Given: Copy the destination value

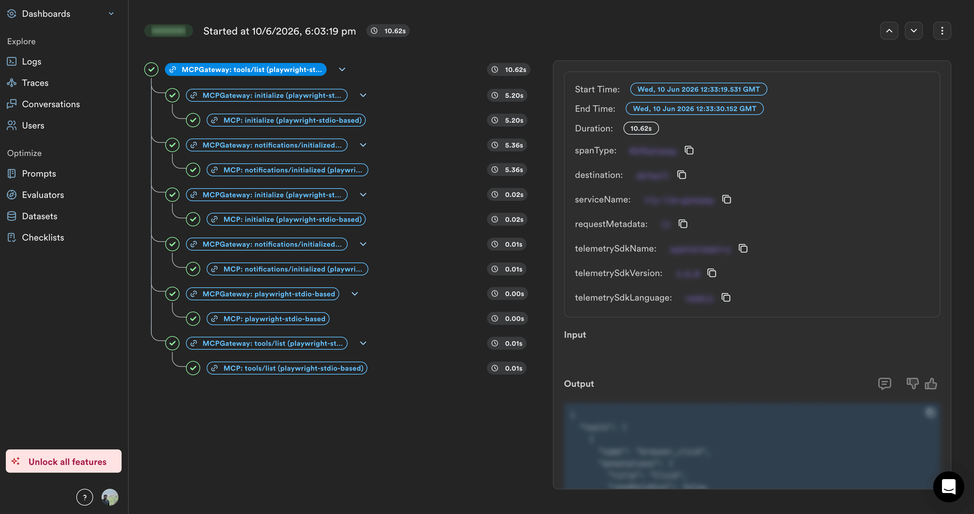Looking at the screenshot, I should (682, 175).
